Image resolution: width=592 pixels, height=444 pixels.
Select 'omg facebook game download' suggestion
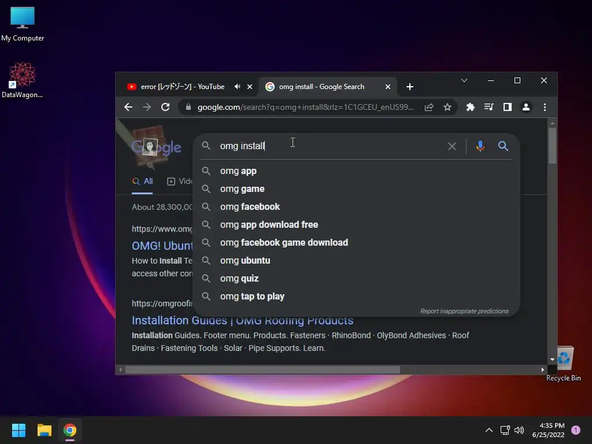coord(356,243)
